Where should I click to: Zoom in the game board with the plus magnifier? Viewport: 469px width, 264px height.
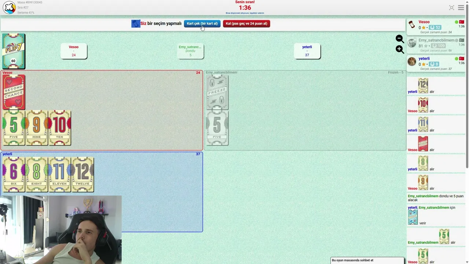[x=400, y=49]
